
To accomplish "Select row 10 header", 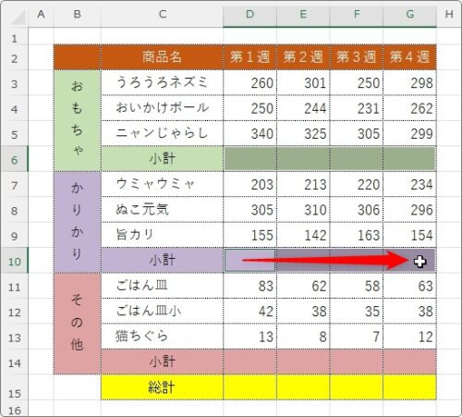I will (14, 261).
